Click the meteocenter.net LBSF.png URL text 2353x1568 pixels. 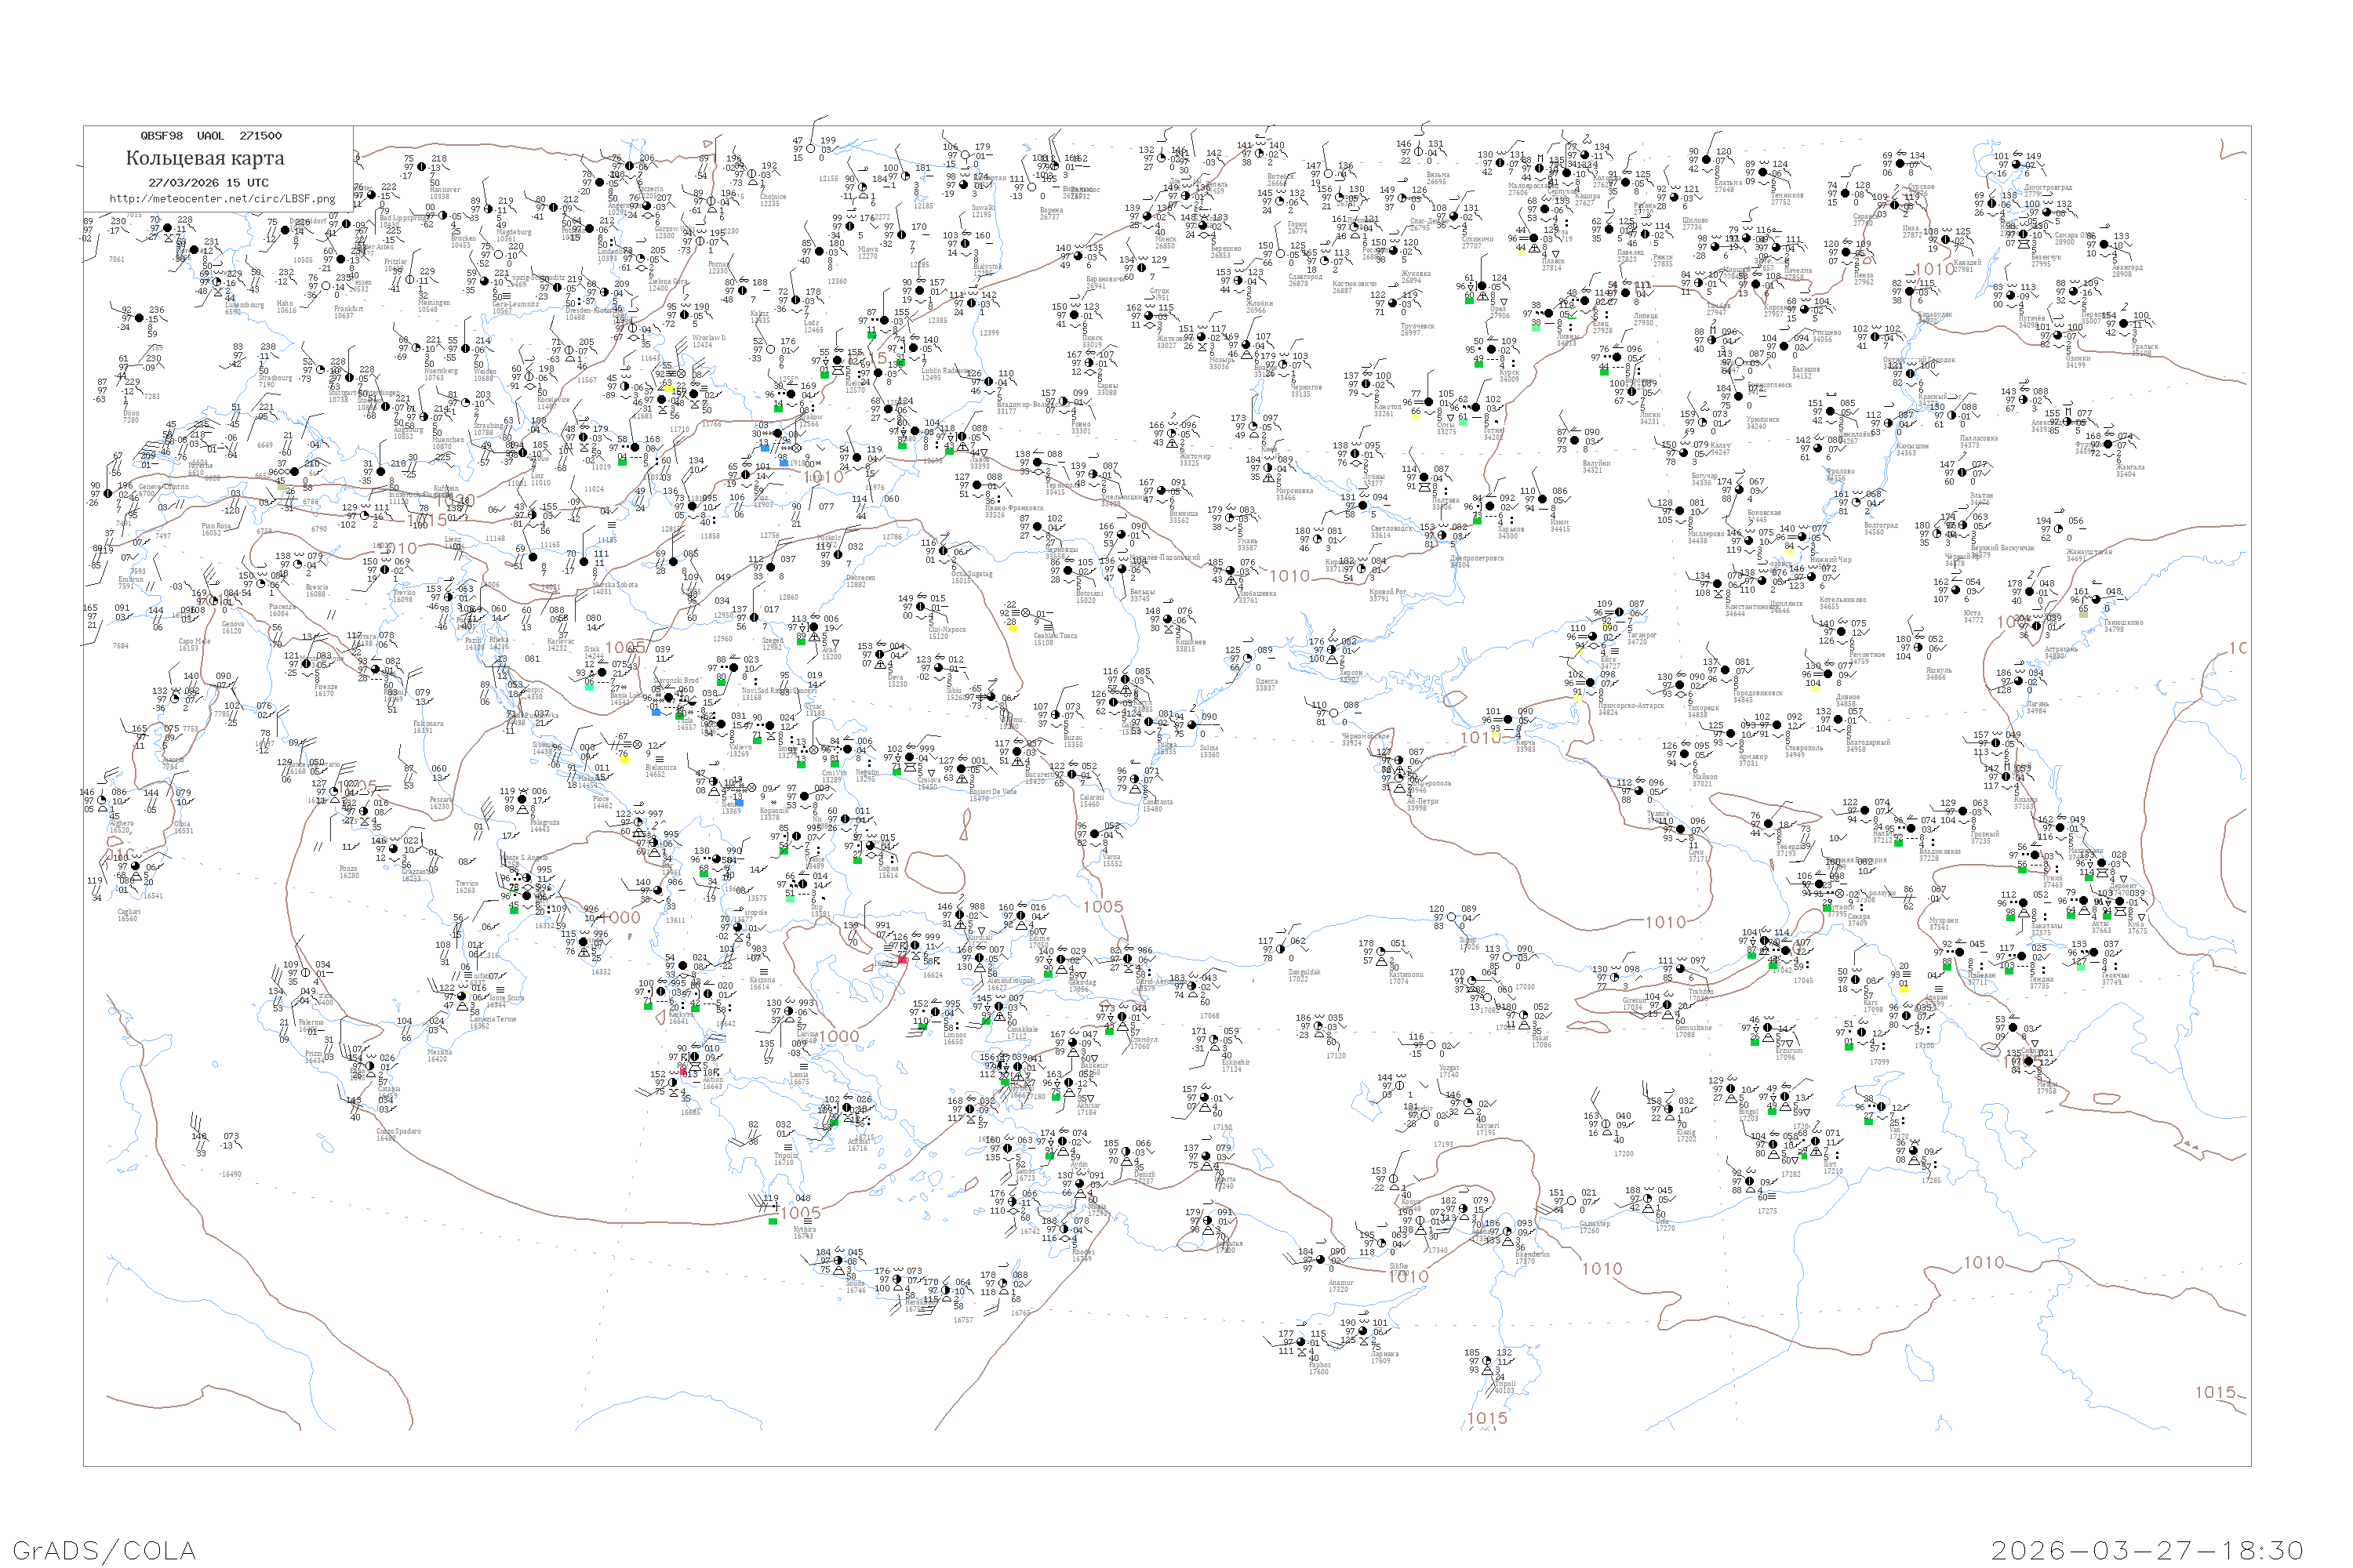click(x=221, y=199)
